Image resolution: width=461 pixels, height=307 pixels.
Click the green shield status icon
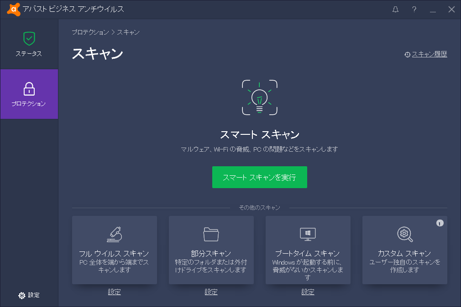29,38
